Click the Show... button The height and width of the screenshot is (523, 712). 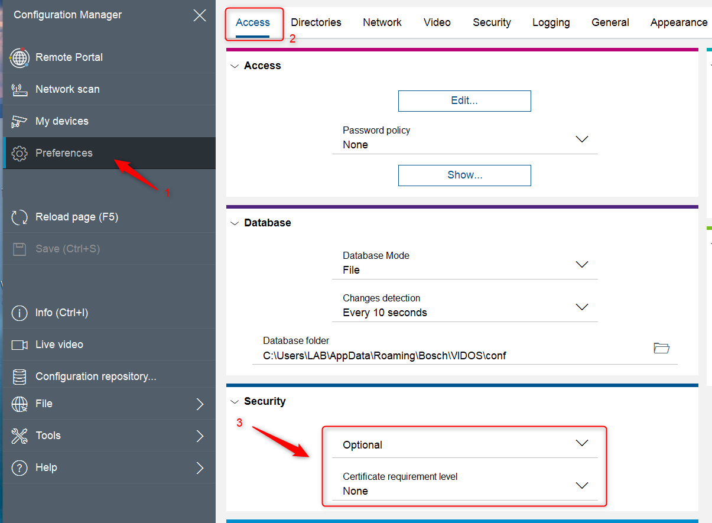click(464, 176)
